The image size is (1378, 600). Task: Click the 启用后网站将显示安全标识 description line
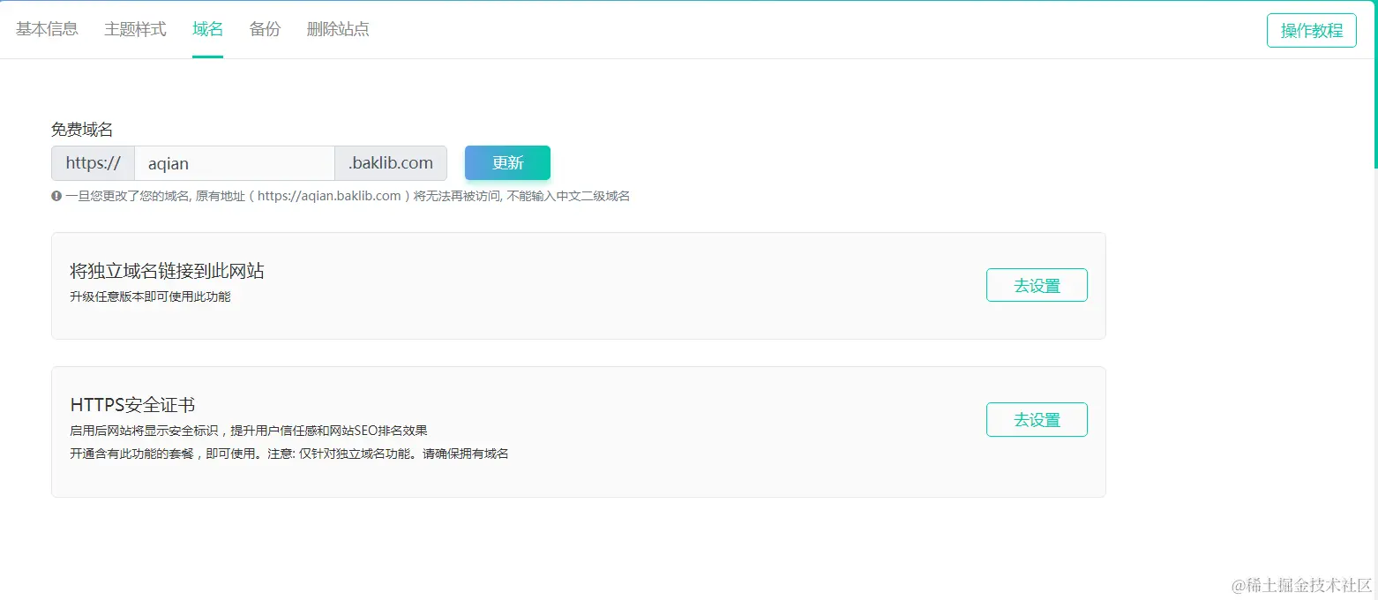point(249,431)
